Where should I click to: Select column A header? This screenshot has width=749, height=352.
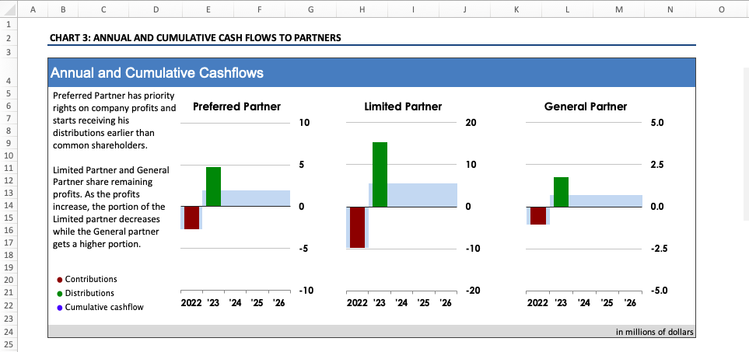pos(33,9)
